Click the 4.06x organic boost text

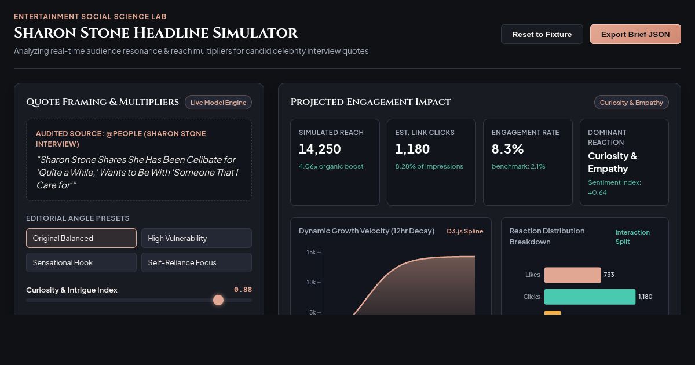pyautogui.click(x=331, y=166)
